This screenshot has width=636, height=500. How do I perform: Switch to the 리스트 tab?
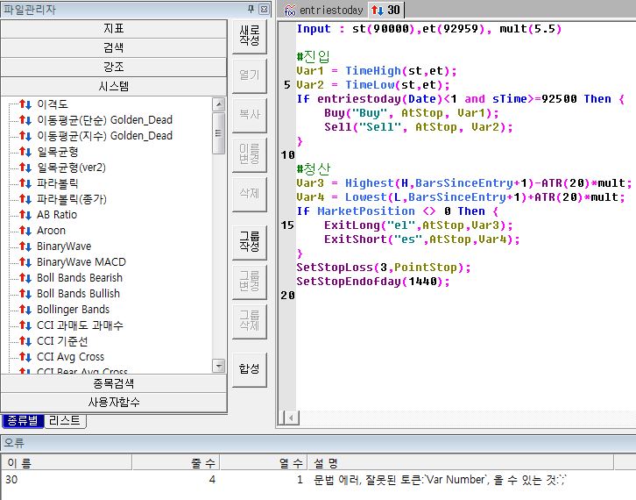click(x=64, y=421)
